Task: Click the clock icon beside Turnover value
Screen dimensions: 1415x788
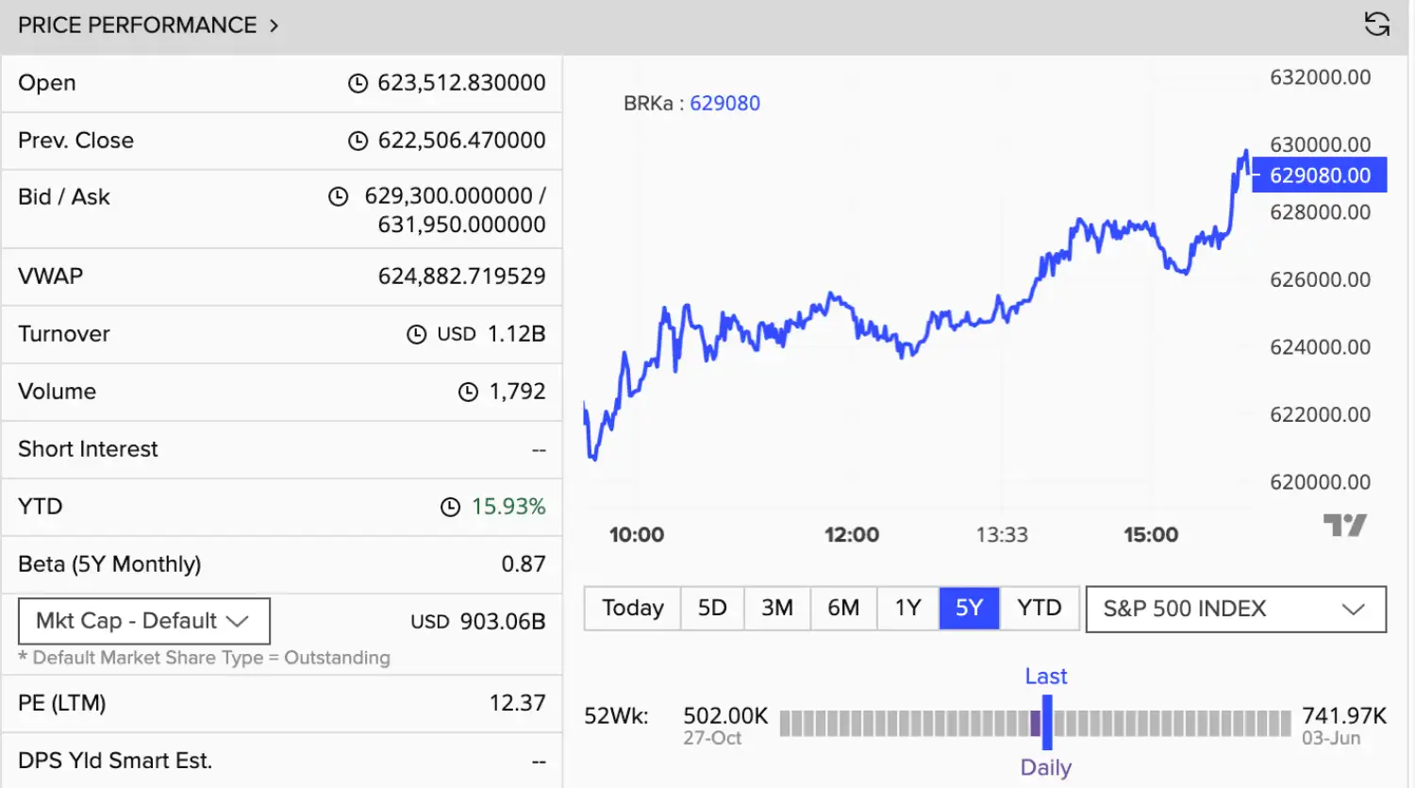Action: pos(416,334)
